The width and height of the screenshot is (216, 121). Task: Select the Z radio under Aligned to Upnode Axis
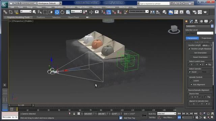coord(207,104)
